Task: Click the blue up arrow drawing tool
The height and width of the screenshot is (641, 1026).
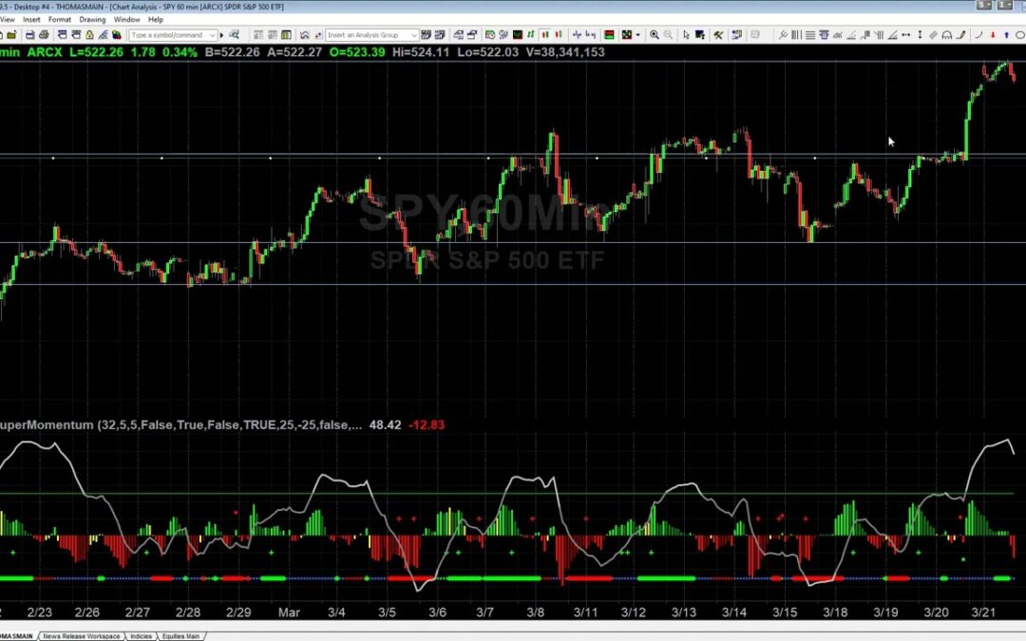Action: (1006, 35)
